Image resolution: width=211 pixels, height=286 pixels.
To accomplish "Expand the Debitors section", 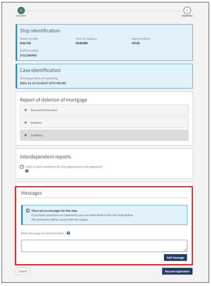I will pyautogui.click(x=104, y=122).
